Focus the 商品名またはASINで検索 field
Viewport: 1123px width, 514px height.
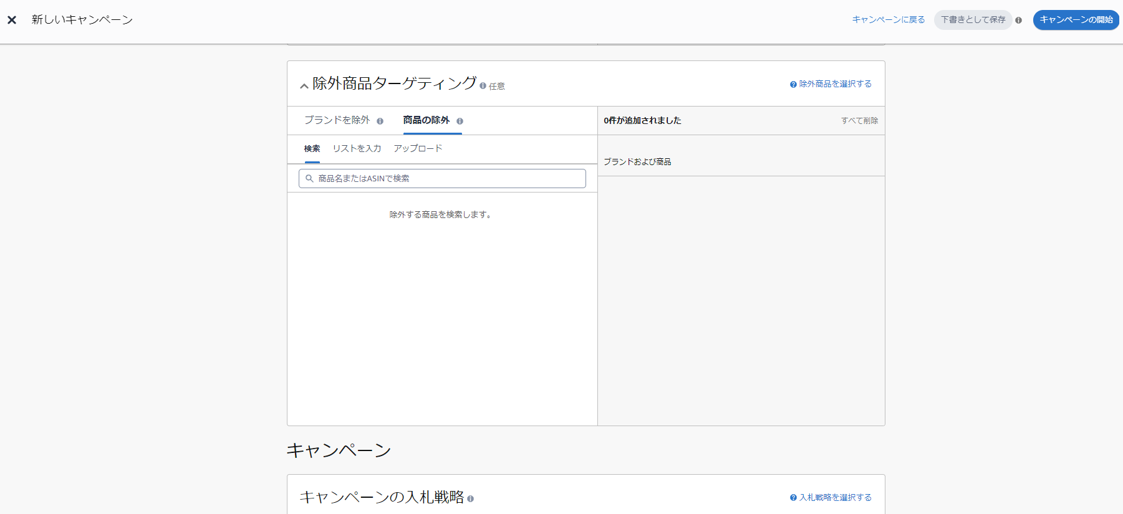pos(442,179)
